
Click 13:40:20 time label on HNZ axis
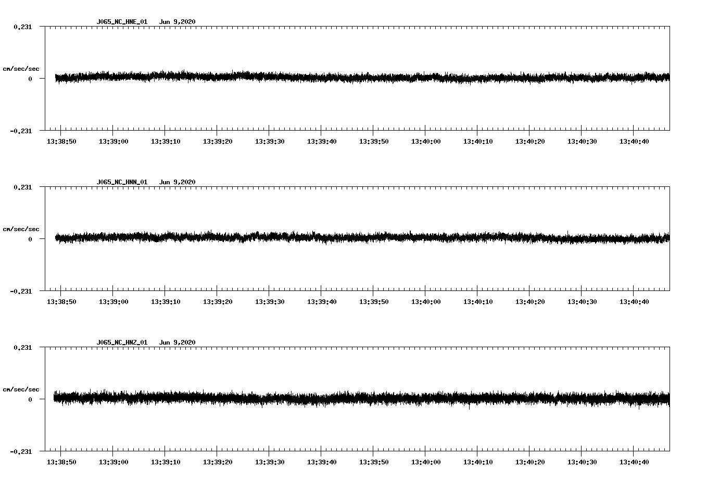[x=530, y=462]
